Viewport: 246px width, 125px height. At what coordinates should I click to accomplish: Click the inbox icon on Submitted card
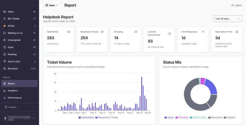click(69, 32)
